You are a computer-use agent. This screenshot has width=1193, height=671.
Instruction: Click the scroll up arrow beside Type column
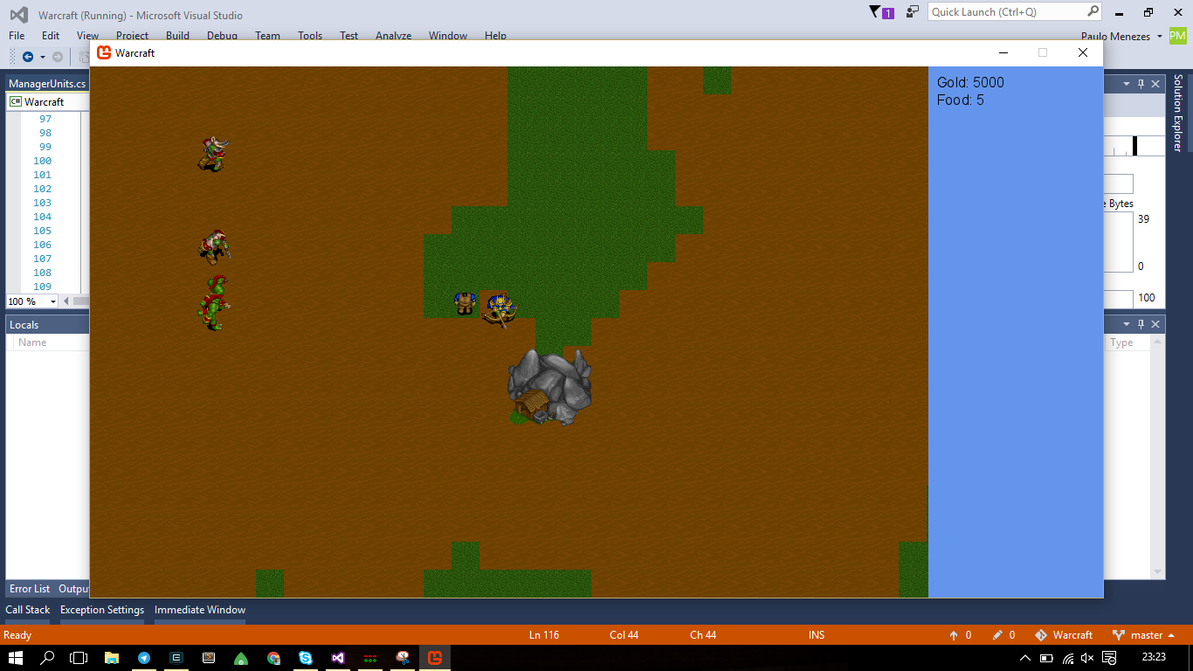(1158, 342)
